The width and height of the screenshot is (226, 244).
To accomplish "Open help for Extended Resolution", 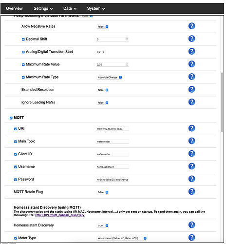I will tap(191, 89).
